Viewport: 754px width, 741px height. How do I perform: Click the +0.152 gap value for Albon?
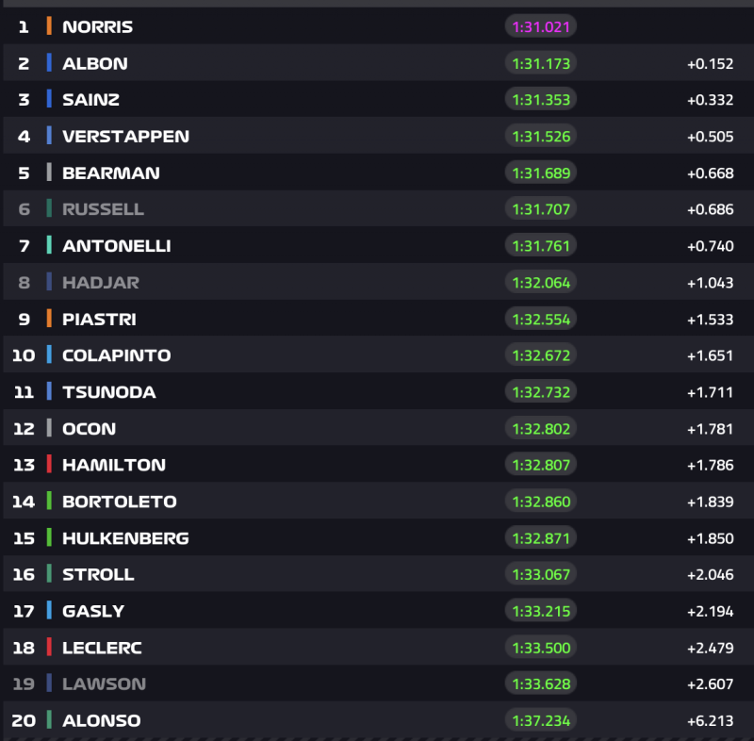pos(710,63)
